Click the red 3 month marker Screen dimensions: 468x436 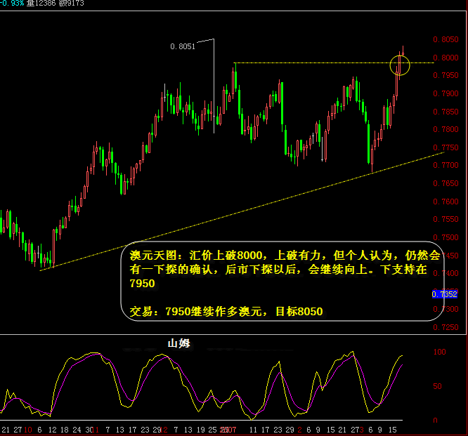pyautogui.click(x=362, y=430)
